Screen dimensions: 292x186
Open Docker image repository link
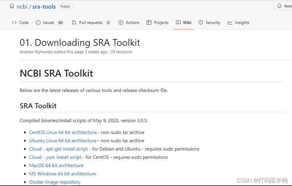pyautogui.click(x=55, y=182)
